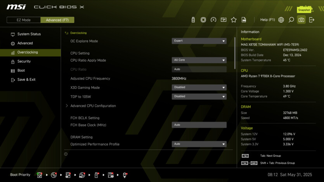Select the USB hard disk boot icon
Image resolution: width=324 pixels, height=182 pixels.
pyautogui.click(x=68, y=175)
